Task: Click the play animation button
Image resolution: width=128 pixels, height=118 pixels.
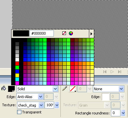Action: [x=112, y=72]
